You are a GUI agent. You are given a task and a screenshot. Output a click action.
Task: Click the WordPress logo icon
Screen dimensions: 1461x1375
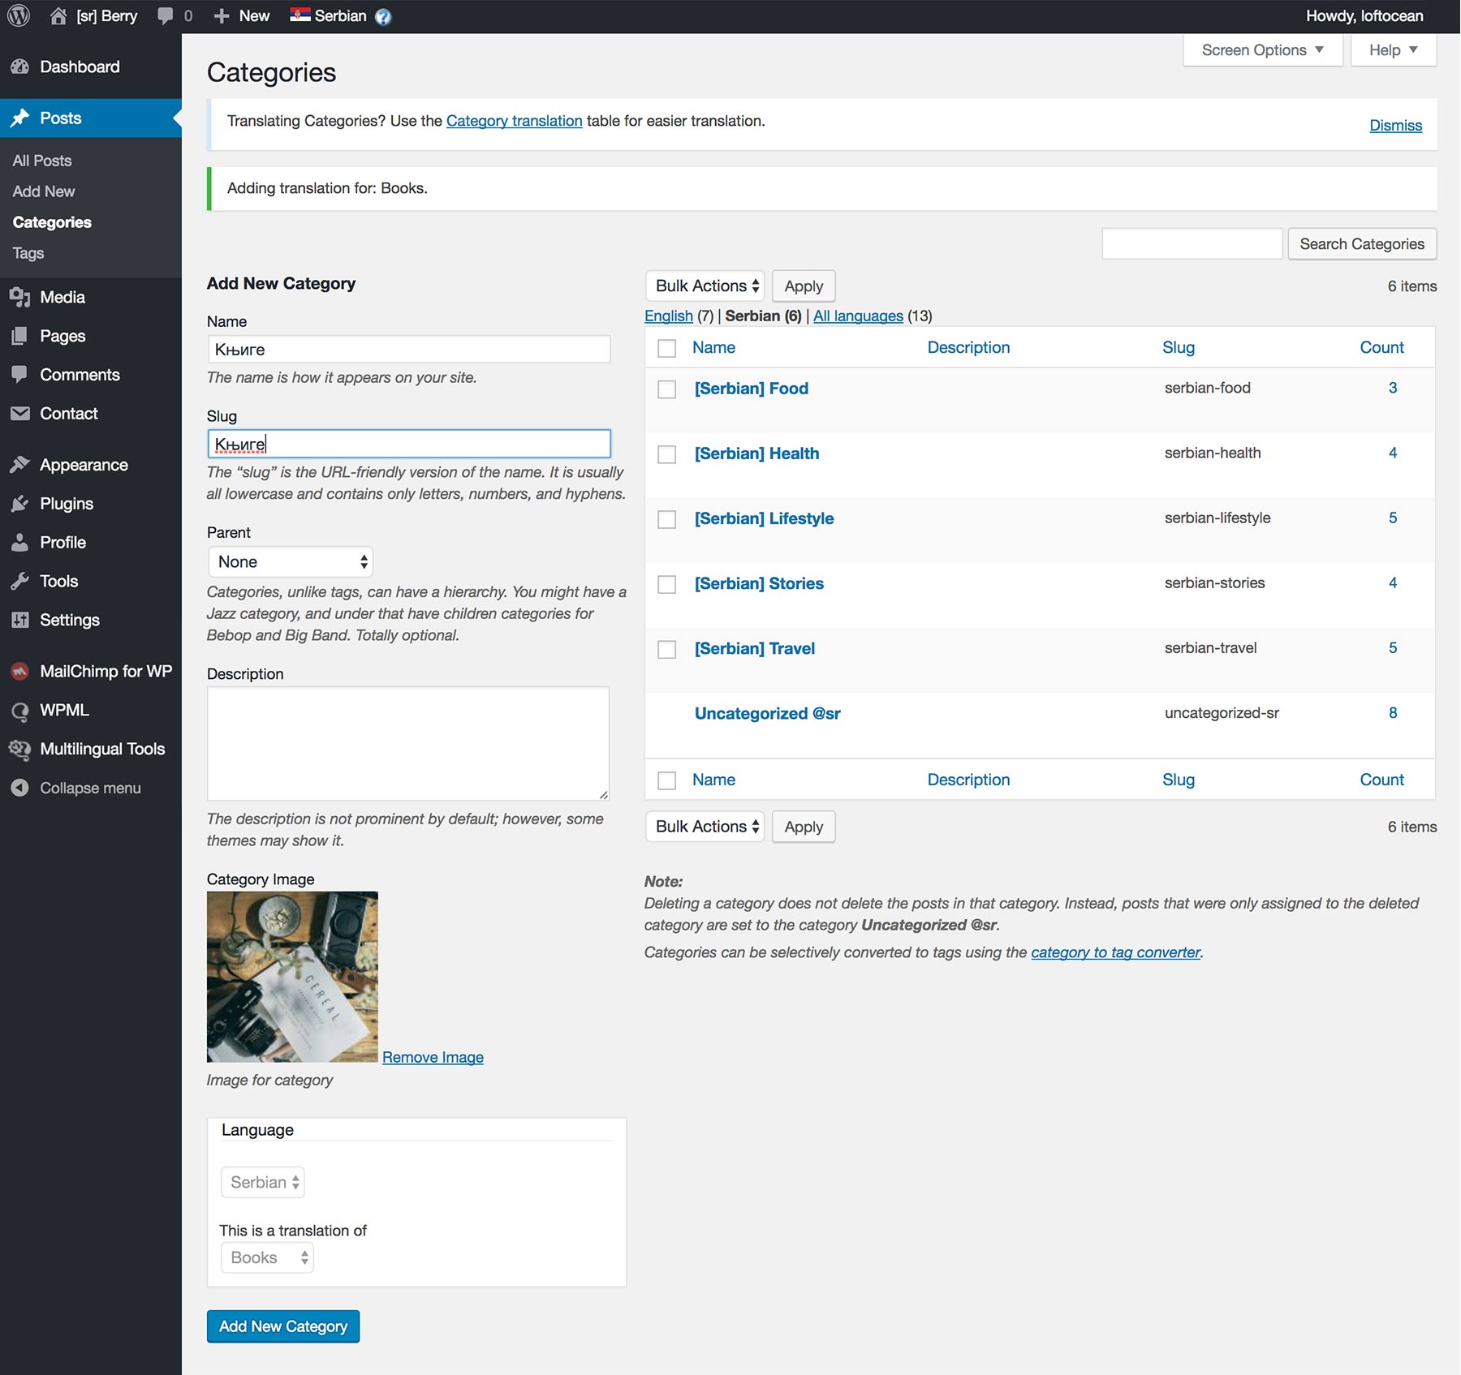coord(19,15)
